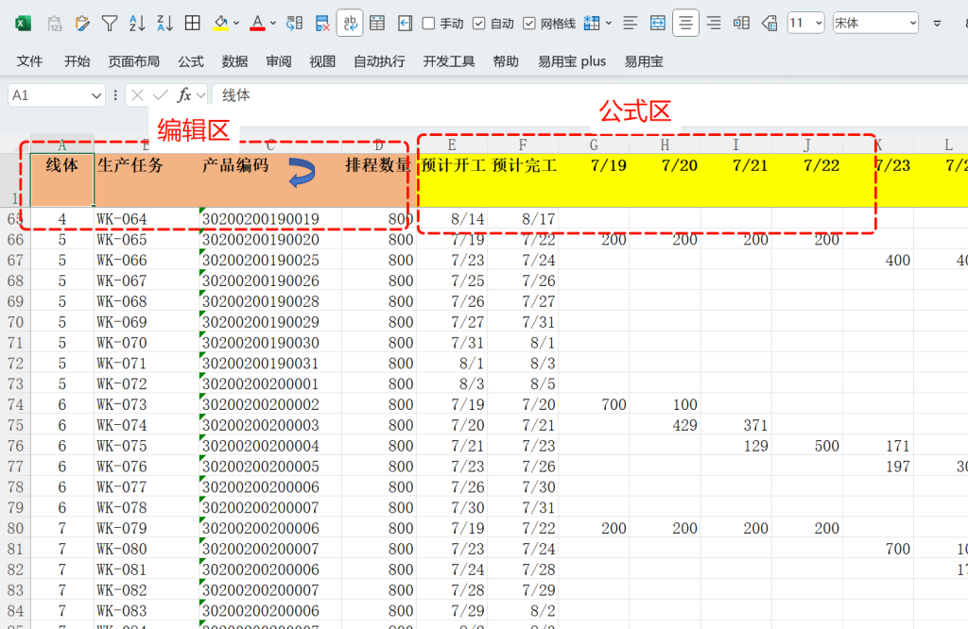The width and height of the screenshot is (968, 629).
Task: Click the table header rows icon
Action: pos(377,24)
